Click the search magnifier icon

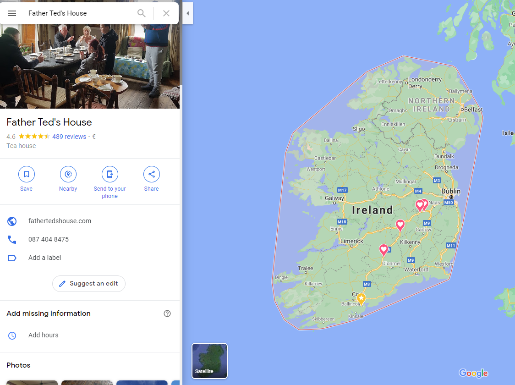click(x=141, y=13)
